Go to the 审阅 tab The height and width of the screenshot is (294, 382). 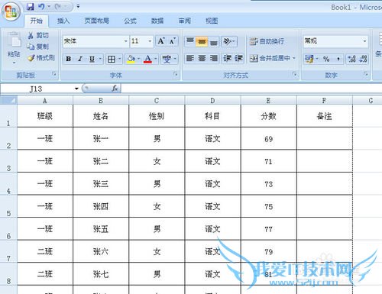pyautogui.click(x=185, y=21)
